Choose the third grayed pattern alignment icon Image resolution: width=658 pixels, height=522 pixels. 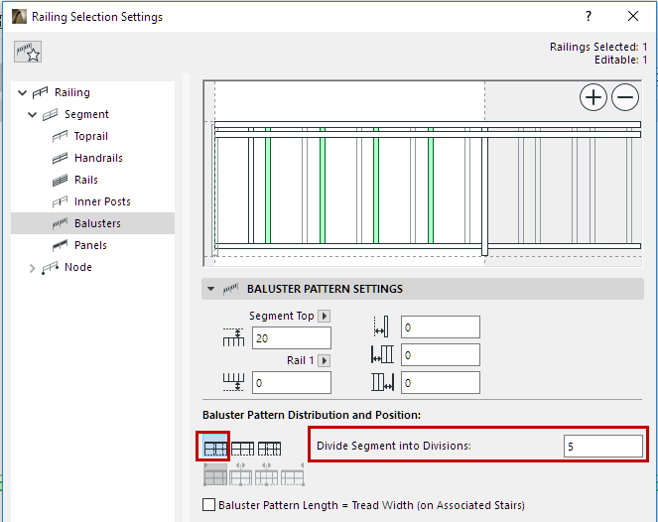pyautogui.click(x=266, y=475)
